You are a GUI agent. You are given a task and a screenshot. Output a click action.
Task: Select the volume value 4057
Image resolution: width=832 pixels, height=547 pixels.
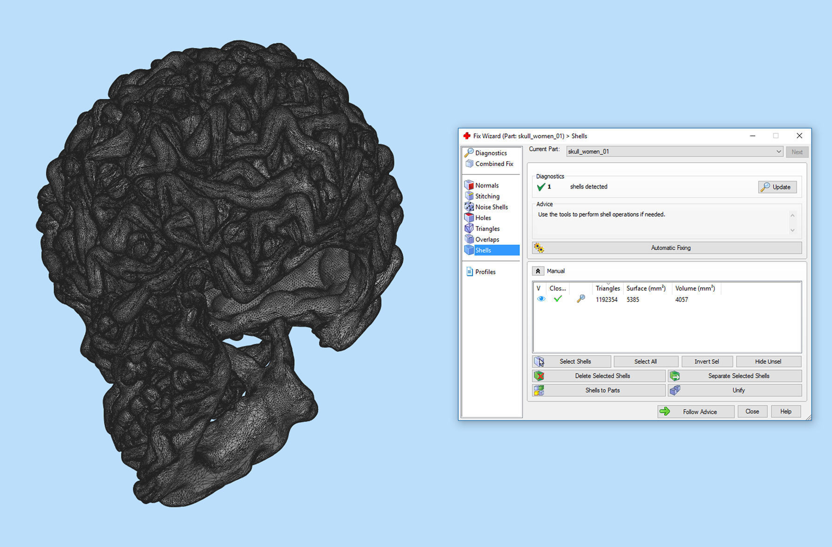(682, 299)
